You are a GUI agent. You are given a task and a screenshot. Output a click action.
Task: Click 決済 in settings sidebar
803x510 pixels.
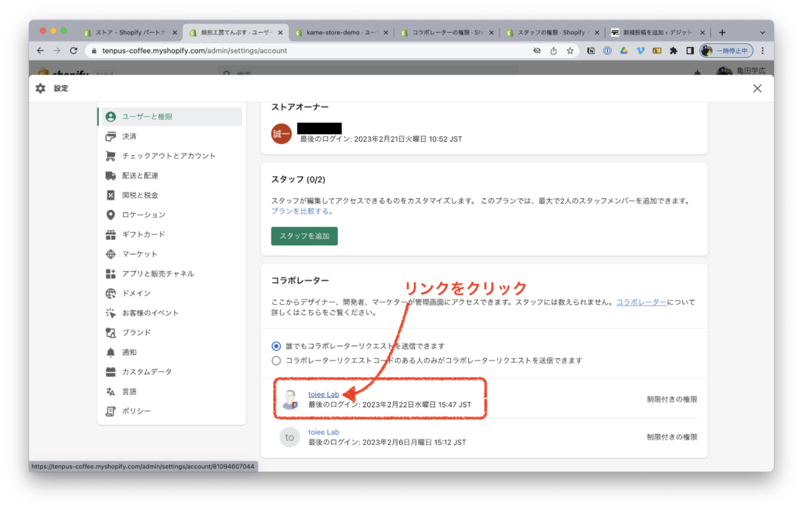[129, 136]
